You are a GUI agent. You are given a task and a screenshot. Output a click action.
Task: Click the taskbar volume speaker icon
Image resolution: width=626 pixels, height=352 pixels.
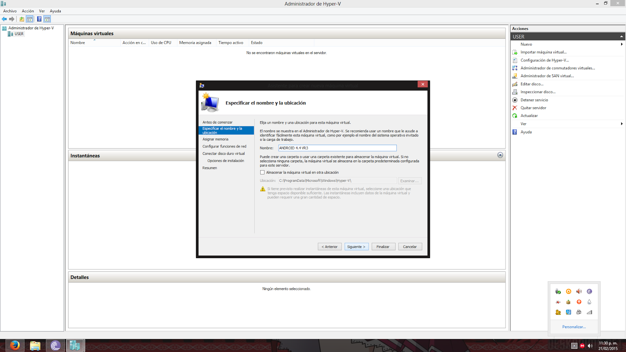[590, 346]
